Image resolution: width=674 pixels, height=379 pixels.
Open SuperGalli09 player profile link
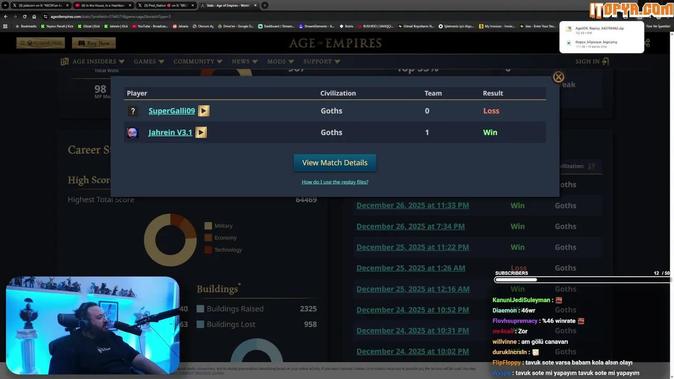point(172,111)
